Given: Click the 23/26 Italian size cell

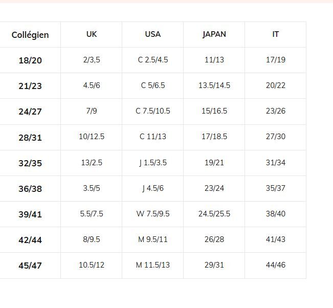Looking at the screenshot, I should 276,111.
